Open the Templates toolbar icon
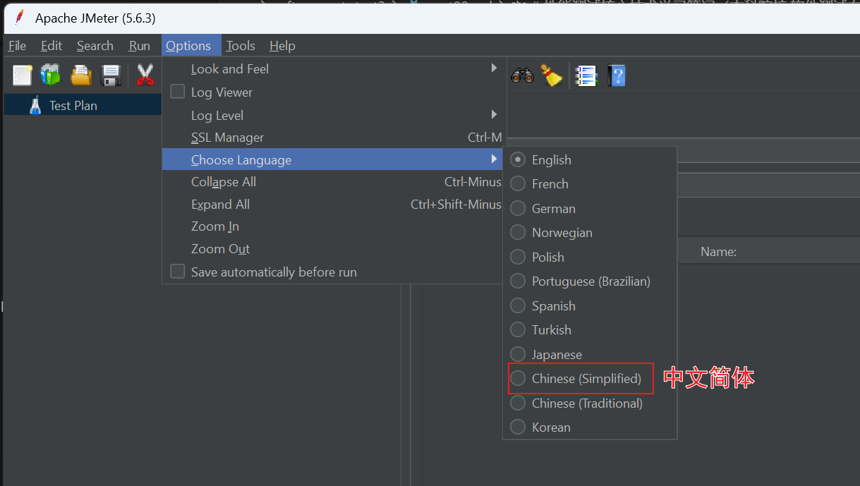Viewport: 860px width, 486px height. [50, 75]
